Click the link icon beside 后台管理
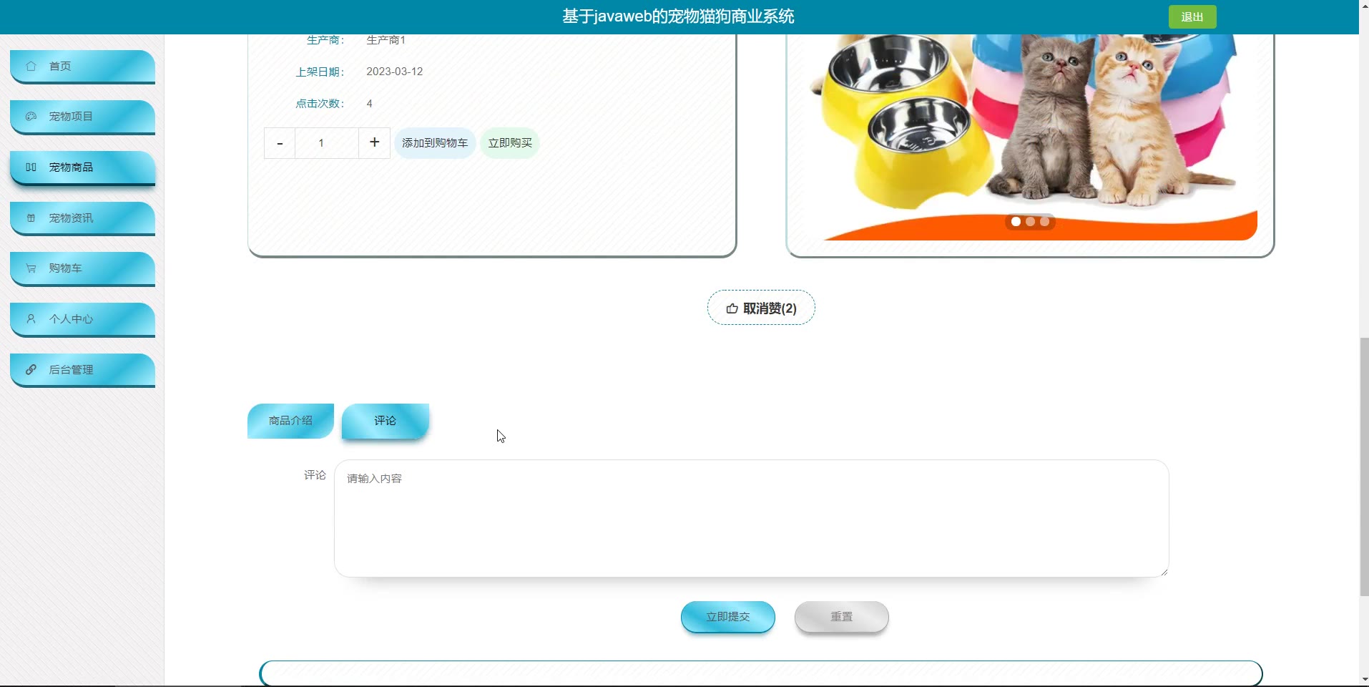 [x=31, y=369]
